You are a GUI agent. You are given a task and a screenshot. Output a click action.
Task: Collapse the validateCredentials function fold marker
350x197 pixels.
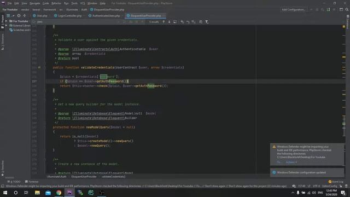click(x=45, y=67)
